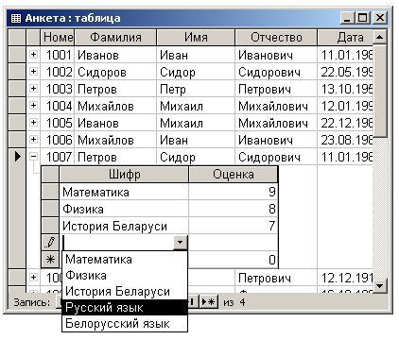Expand subdatasheet for record 1001
399x340 pixels.
click(33, 55)
